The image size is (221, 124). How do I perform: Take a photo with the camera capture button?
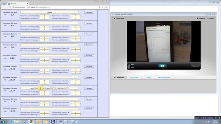[x=162, y=66]
